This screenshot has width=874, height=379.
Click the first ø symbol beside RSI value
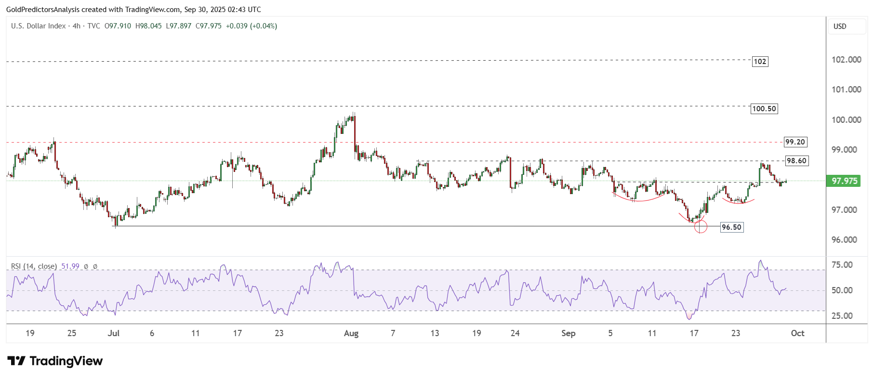pos(86,266)
